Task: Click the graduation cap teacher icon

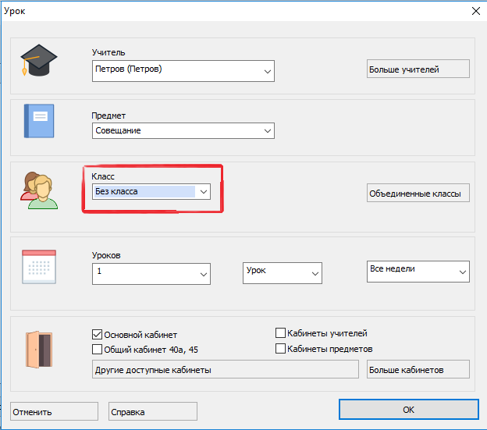Action: [38, 61]
